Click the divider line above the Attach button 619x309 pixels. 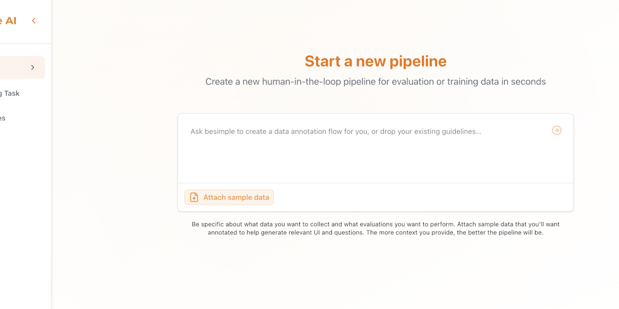pyautogui.click(x=375, y=183)
